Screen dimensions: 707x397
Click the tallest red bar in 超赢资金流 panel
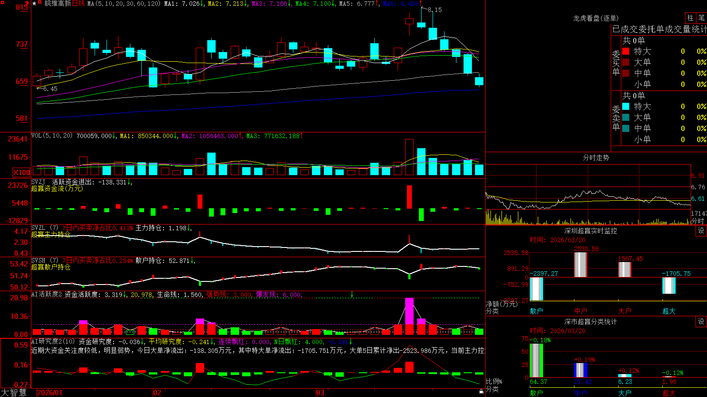point(410,197)
